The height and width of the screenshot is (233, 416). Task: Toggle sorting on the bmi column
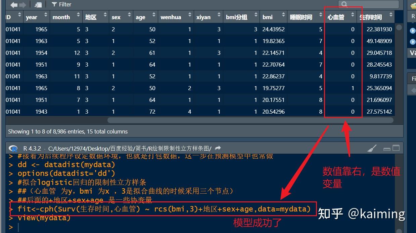point(284,15)
